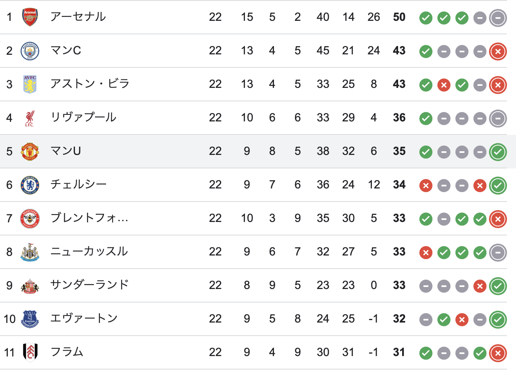Click the Chelsea club crest
The image size is (516, 372).
pyautogui.click(x=30, y=185)
